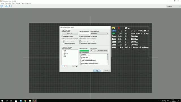181x102 pixels.
Task: Click the white default color swatch
Action: (84, 34)
